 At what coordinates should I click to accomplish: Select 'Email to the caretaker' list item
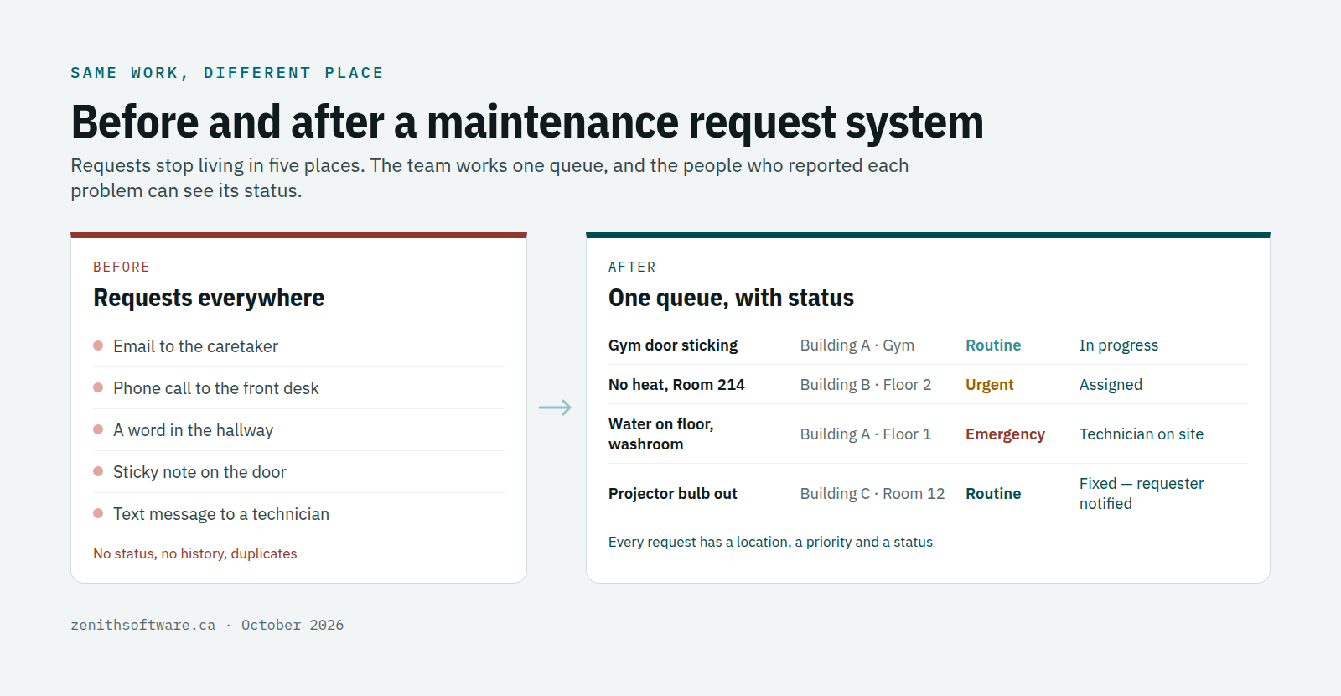coord(298,346)
